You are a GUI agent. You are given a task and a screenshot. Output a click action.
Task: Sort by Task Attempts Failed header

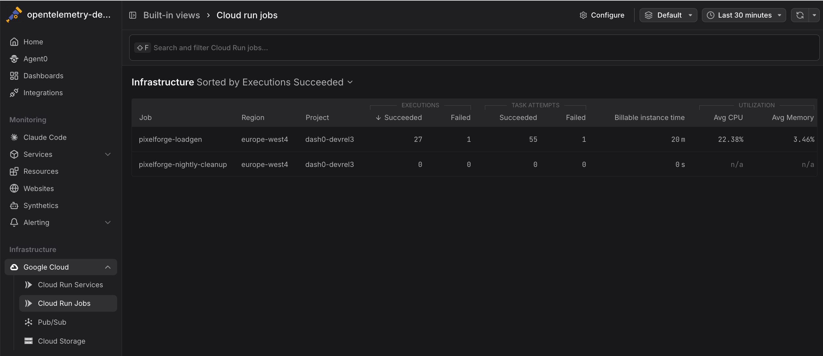(576, 118)
